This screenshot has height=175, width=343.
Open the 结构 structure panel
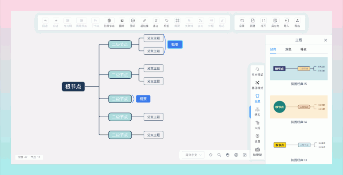click(x=258, y=112)
